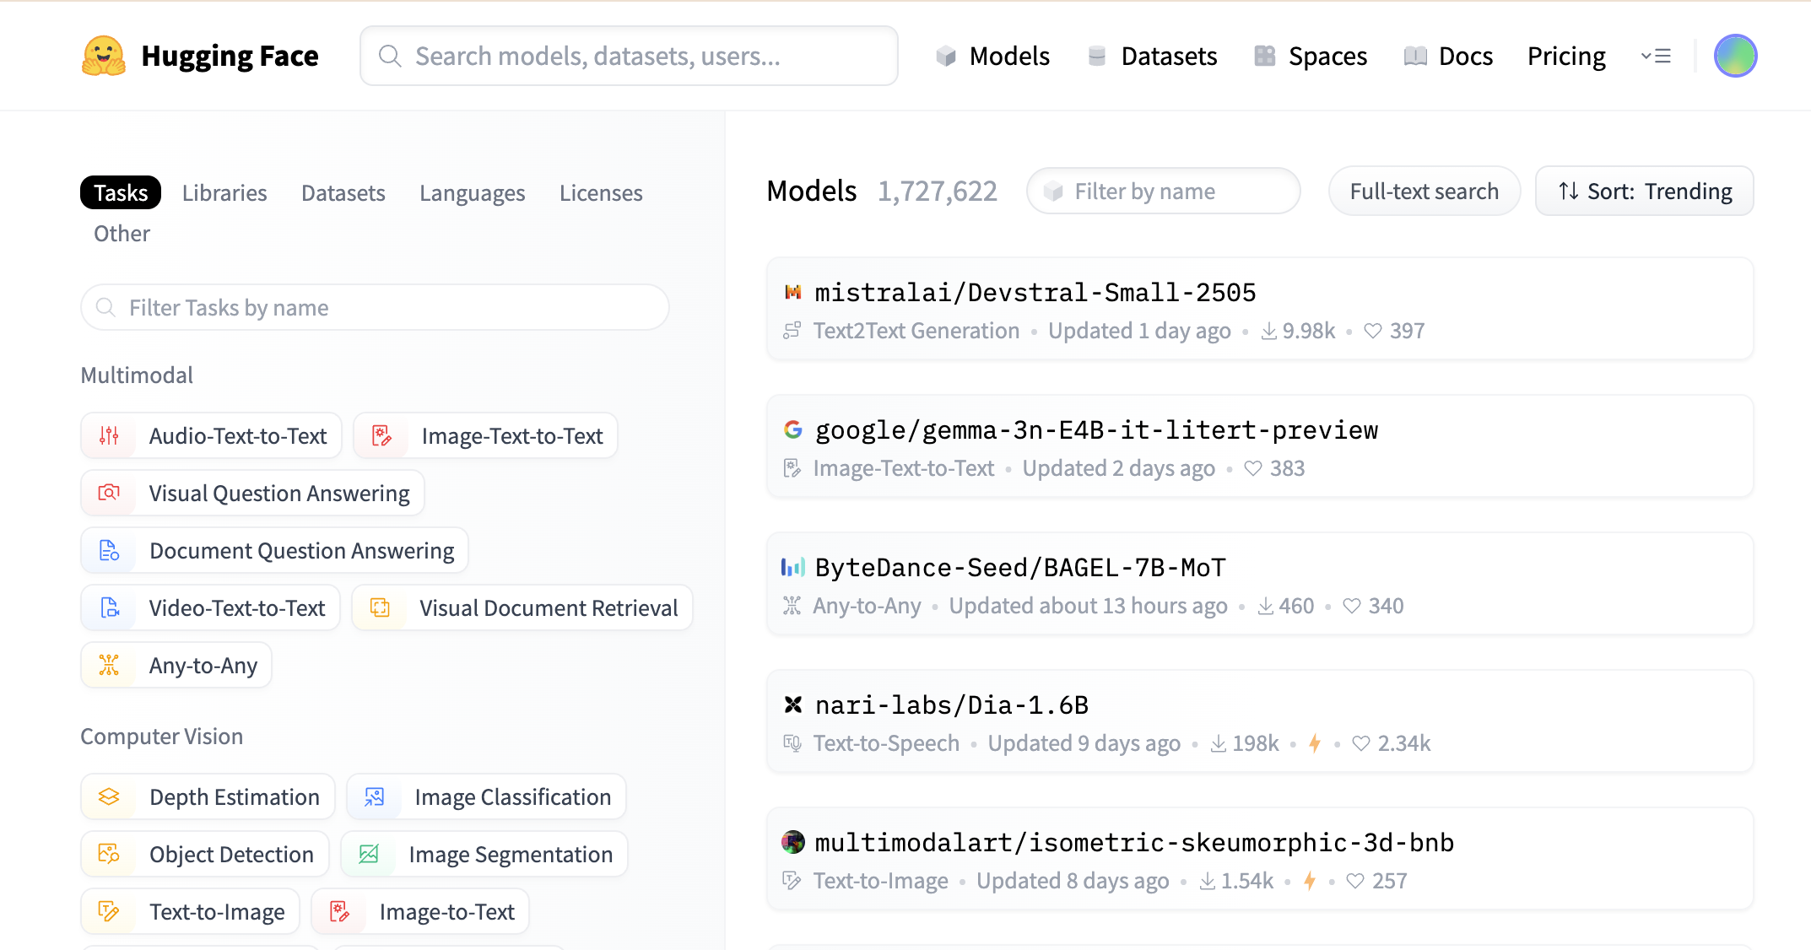
Task: Select the Image Segmentation task icon
Action: [369, 854]
